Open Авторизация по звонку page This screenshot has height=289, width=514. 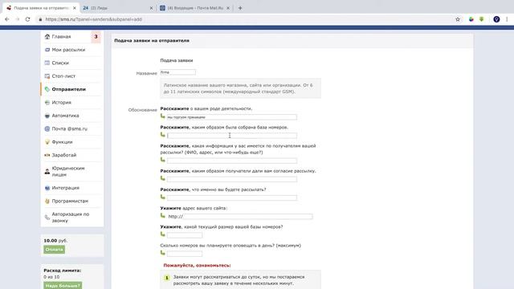71,218
